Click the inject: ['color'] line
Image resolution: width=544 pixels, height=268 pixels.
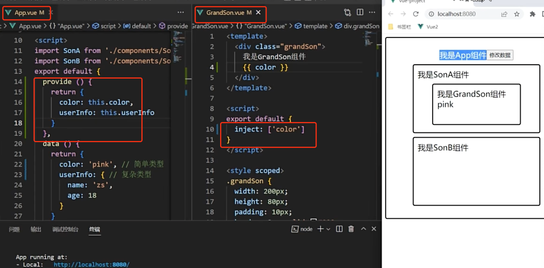pyautogui.click(x=270, y=129)
